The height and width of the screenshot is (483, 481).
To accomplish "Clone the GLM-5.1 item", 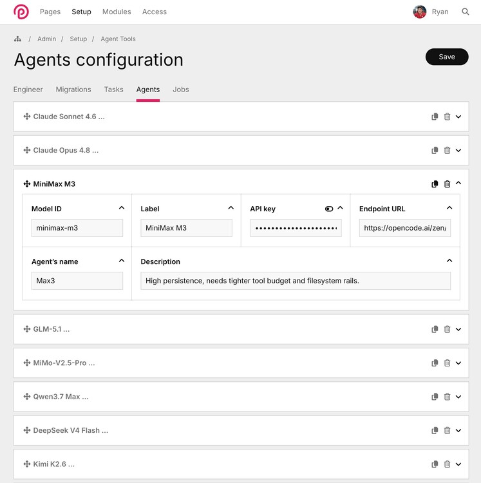I will click(x=435, y=329).
